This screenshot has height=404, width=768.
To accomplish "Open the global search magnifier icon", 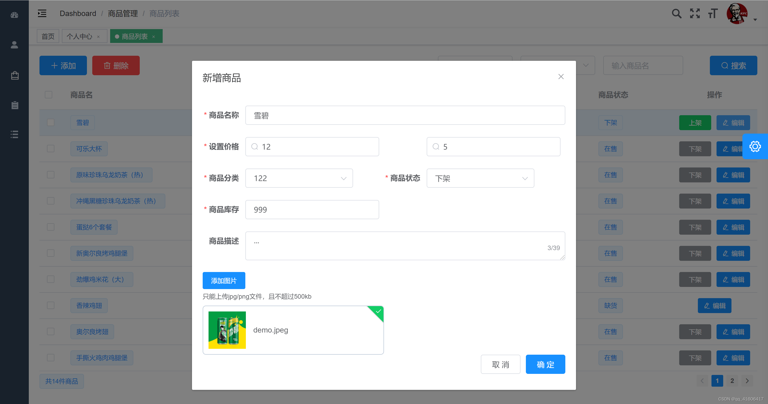I will tap(677, 13).
